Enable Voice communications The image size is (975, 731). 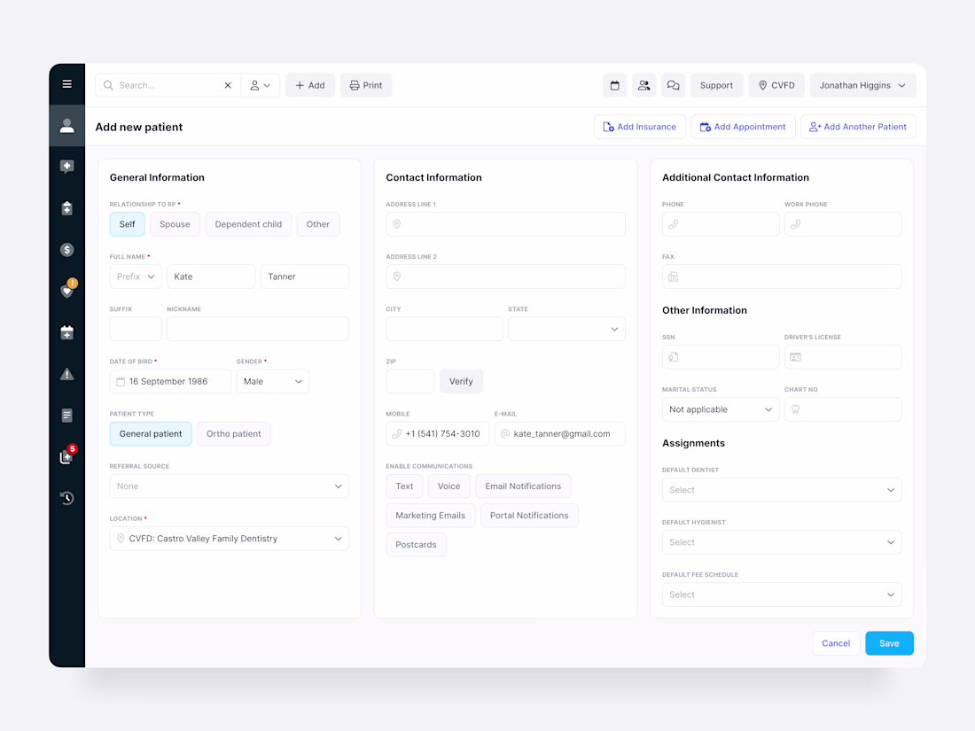click(x=449, y=486)
